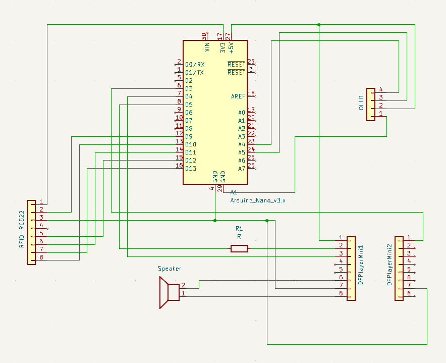Click the D0/RX pin label

click(x=195, y=65)
